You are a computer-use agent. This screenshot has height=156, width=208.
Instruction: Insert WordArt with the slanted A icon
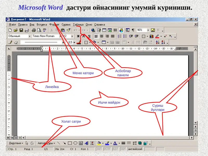[87, 143]
